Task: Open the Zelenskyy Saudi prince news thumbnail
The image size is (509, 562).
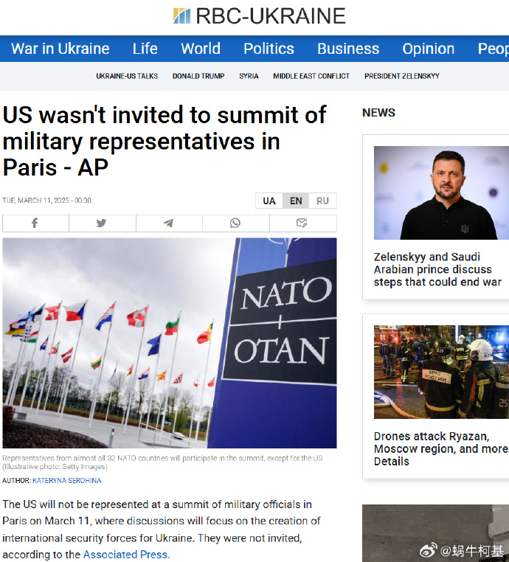Action: pos(441,192)
